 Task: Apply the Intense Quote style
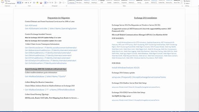point(154,2)
